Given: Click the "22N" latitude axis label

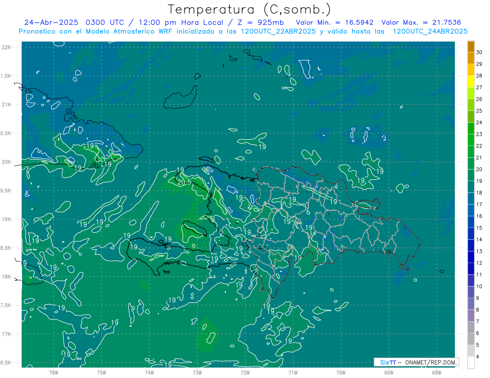Looking at the screenshot, I should [7, 47].
